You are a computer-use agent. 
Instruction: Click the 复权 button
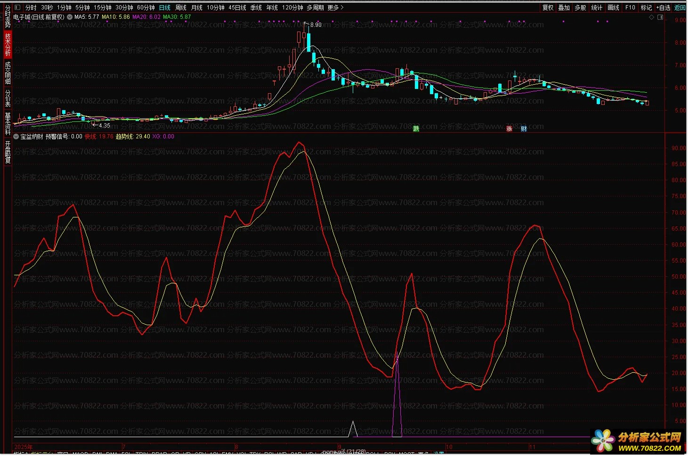(x=548, y=8)
